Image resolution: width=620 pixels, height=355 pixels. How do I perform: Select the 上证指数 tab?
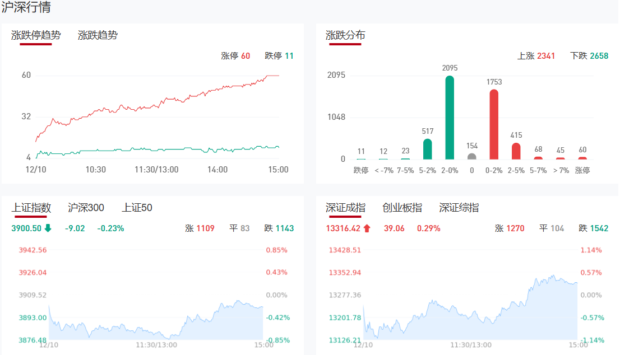click(31, 208)
